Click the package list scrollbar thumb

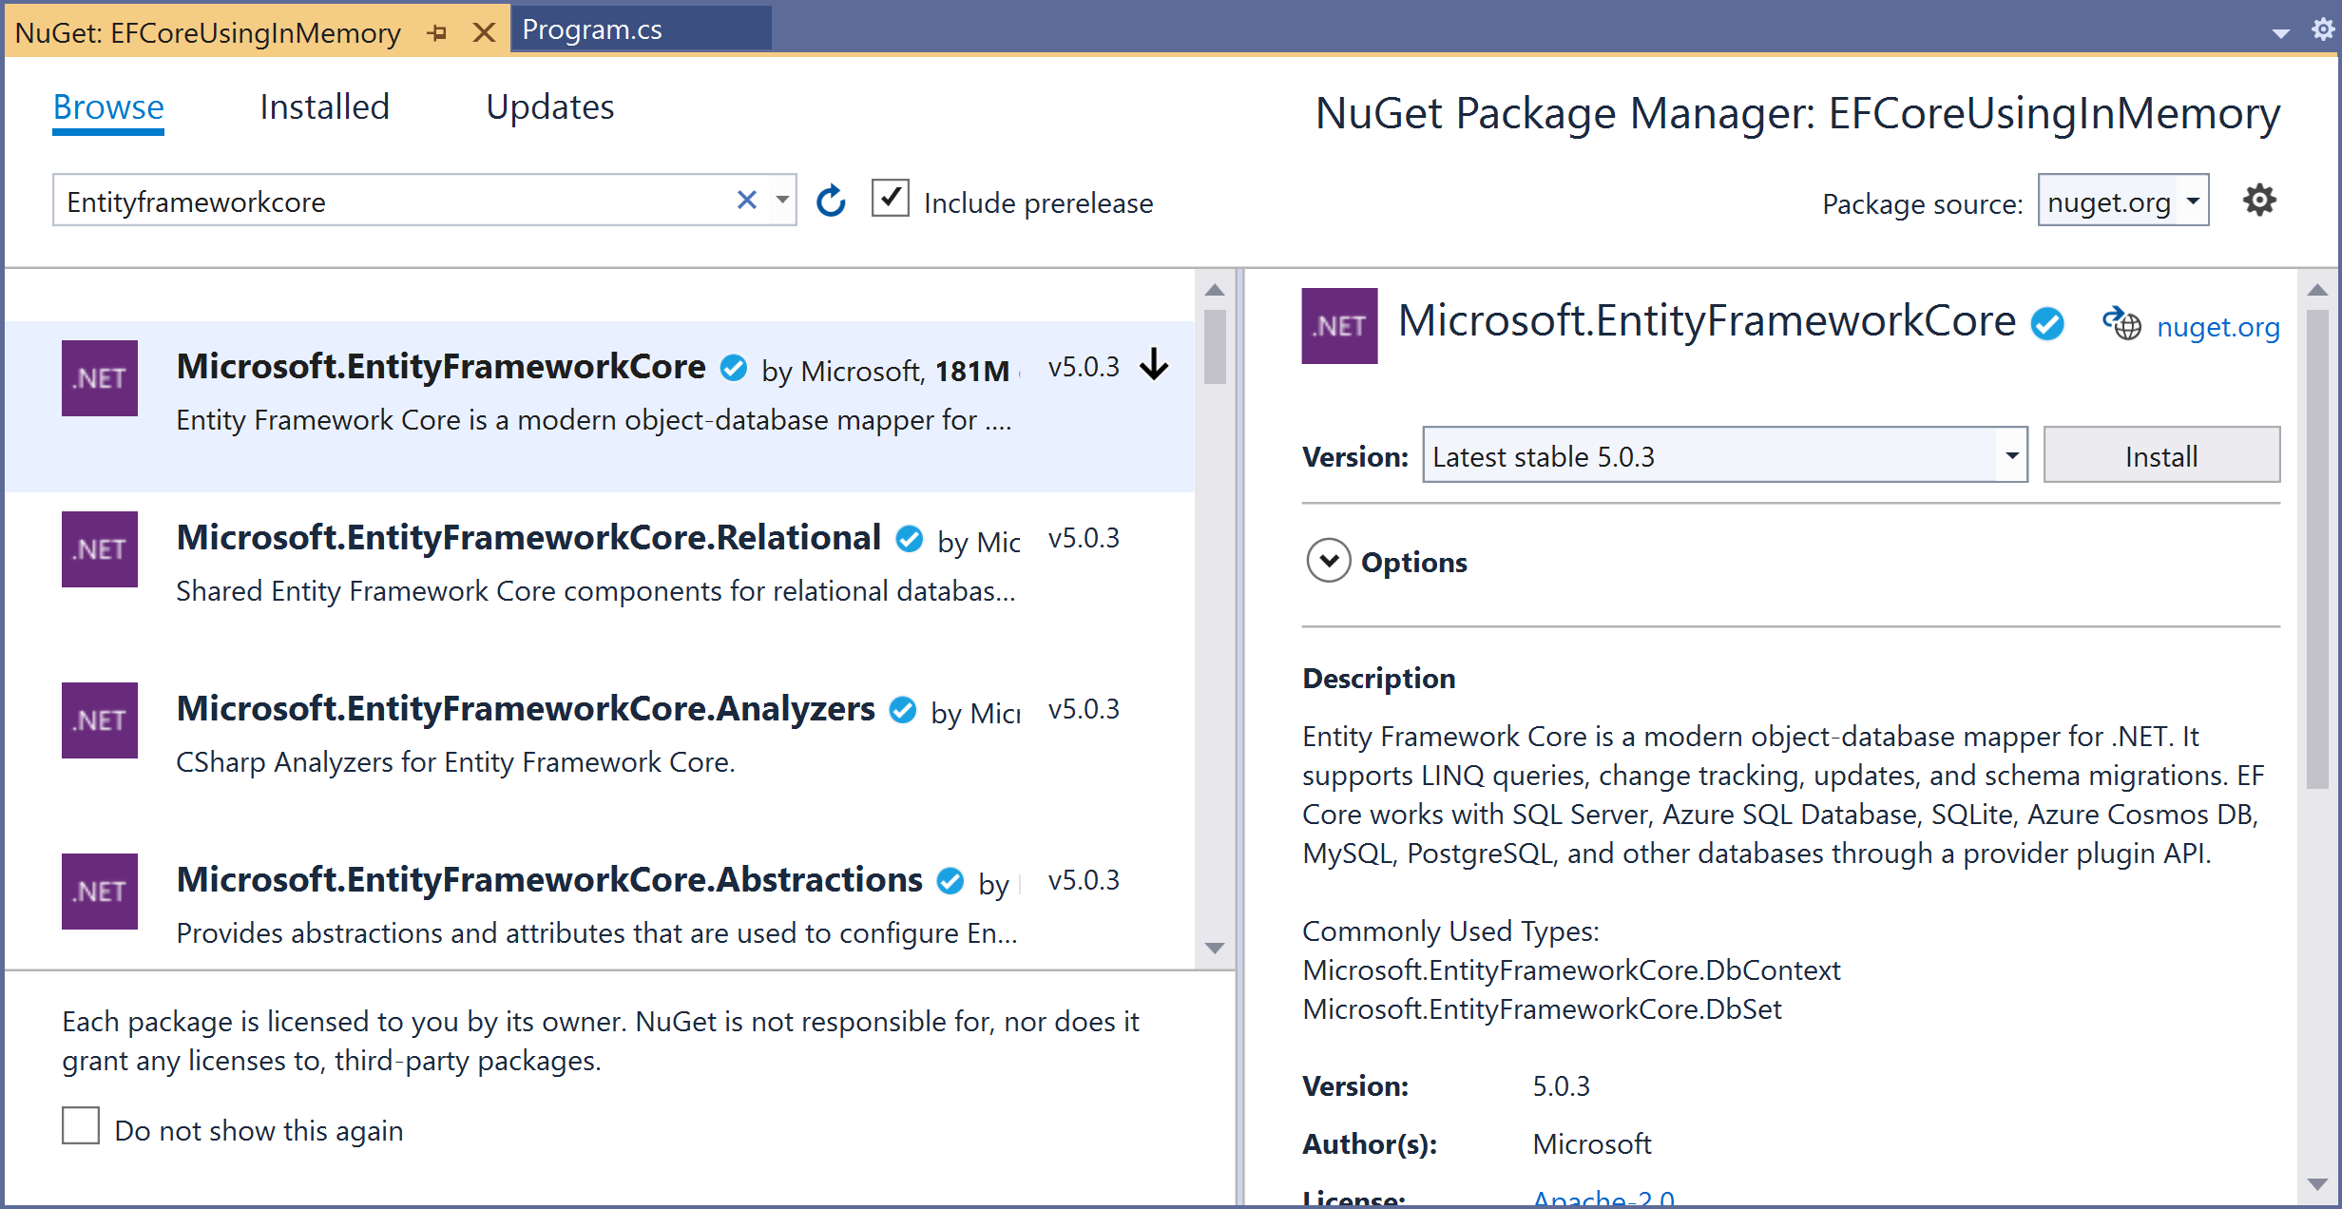tap(1214, 347)
